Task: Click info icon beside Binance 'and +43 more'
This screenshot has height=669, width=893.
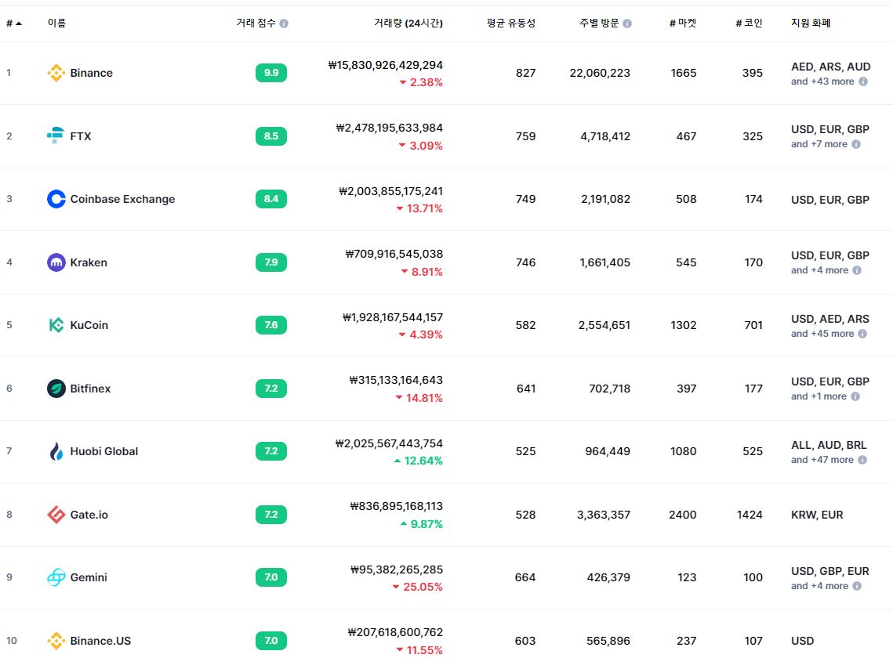Action: coord(863,81)
